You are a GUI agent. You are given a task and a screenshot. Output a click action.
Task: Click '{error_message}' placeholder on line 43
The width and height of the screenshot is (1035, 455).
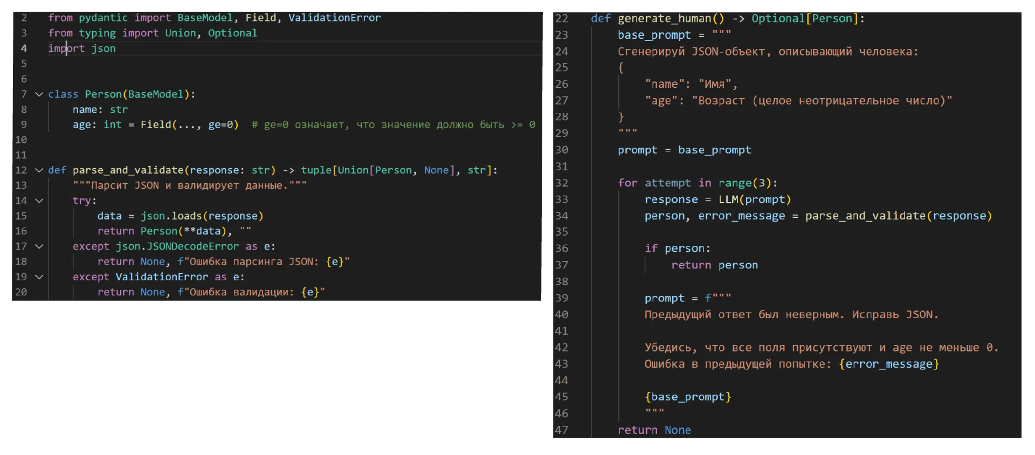[889, 364]
